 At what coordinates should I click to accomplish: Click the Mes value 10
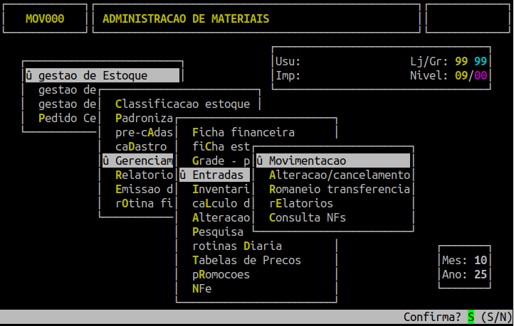[481, 260]
